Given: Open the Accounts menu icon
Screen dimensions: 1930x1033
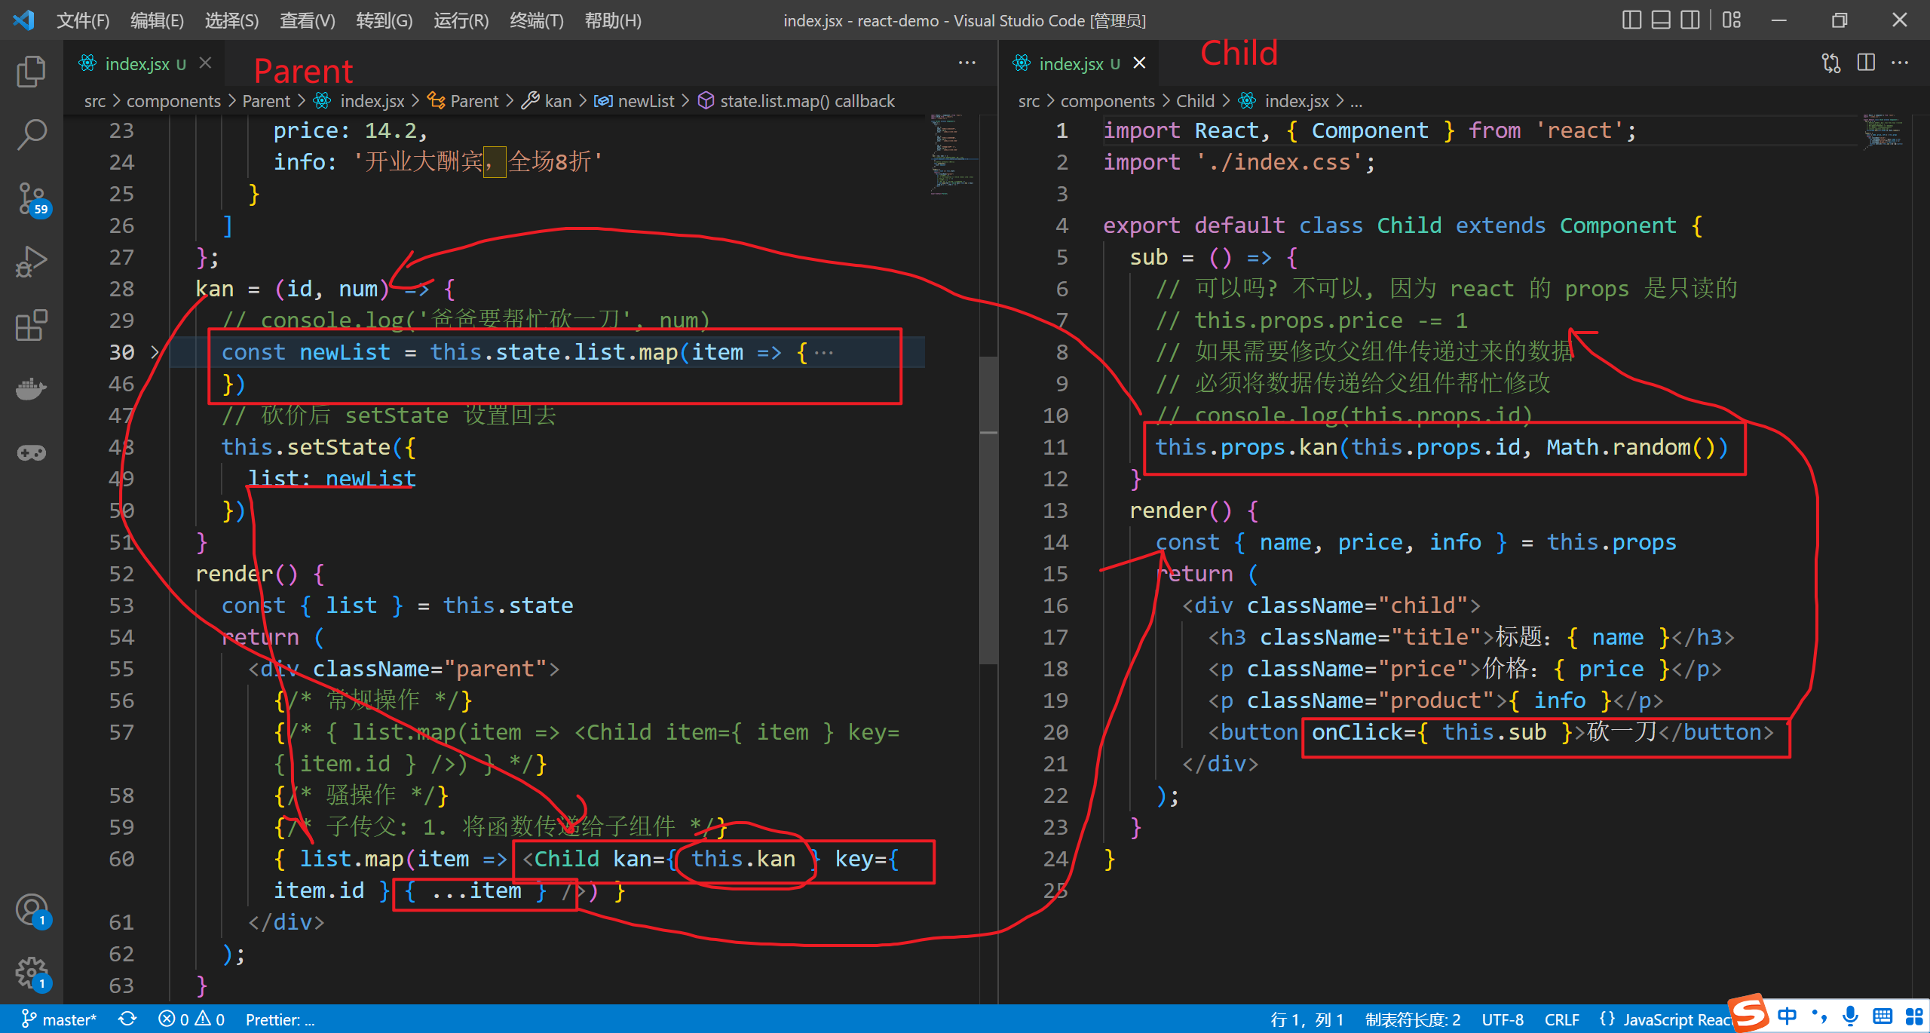Looking at the screenshot, I should pos(31,911).
